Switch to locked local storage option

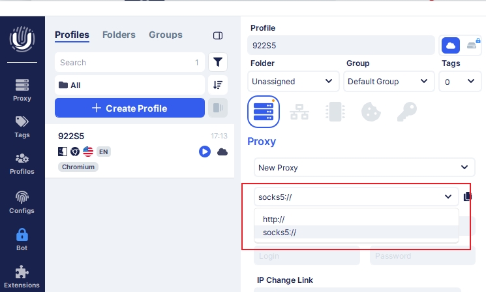click(472, 45)
